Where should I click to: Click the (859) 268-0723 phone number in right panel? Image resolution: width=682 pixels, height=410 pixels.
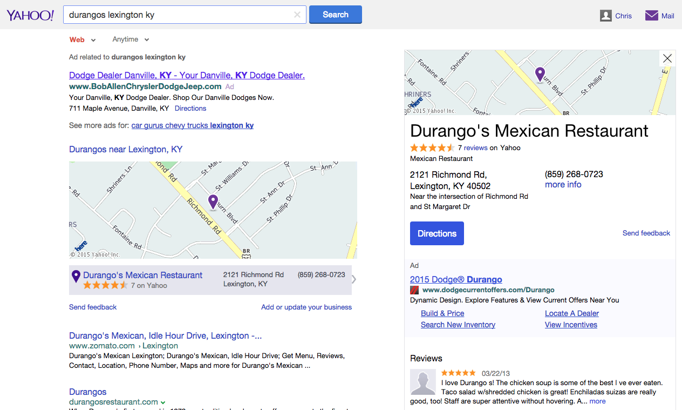[574, 174]
